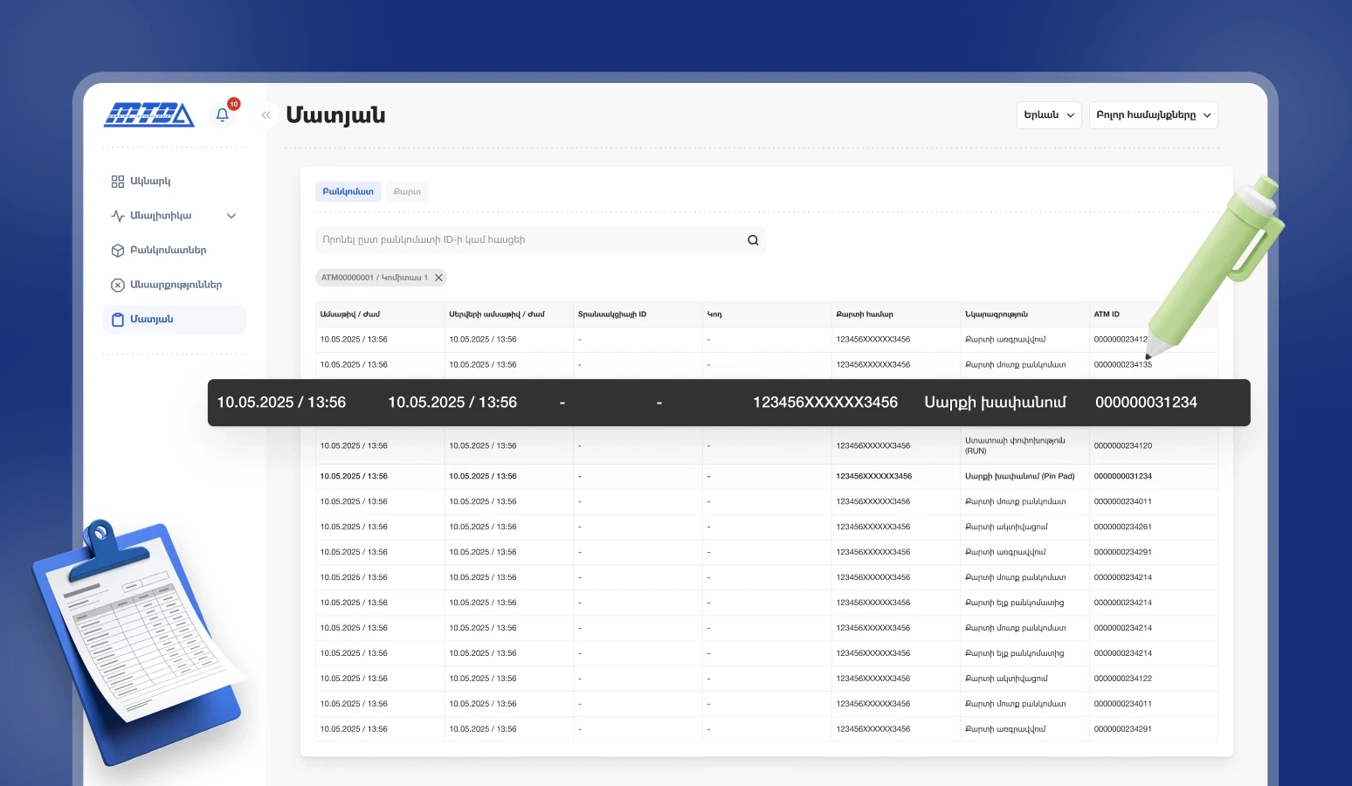The image size is (1352, 786).
Task: Switch to the Քարտ tab
Action: 407,191
